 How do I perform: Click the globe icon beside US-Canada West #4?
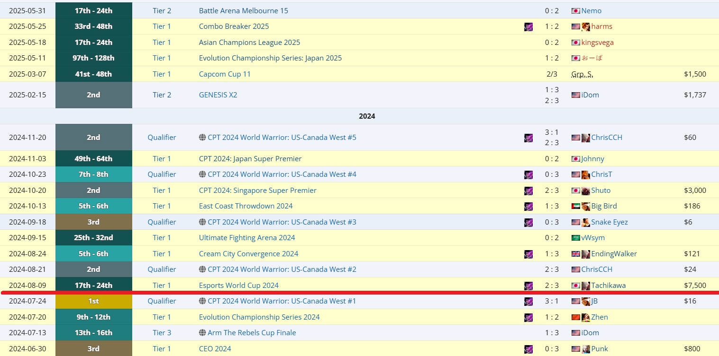(x=202, y=174)
